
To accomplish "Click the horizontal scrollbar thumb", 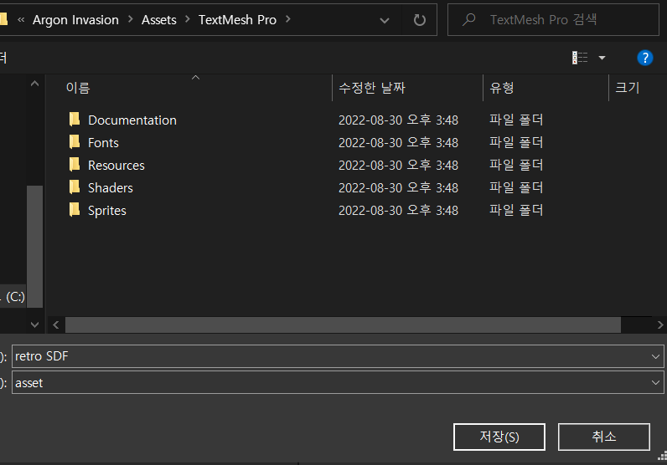I will [x=343, y=324].
